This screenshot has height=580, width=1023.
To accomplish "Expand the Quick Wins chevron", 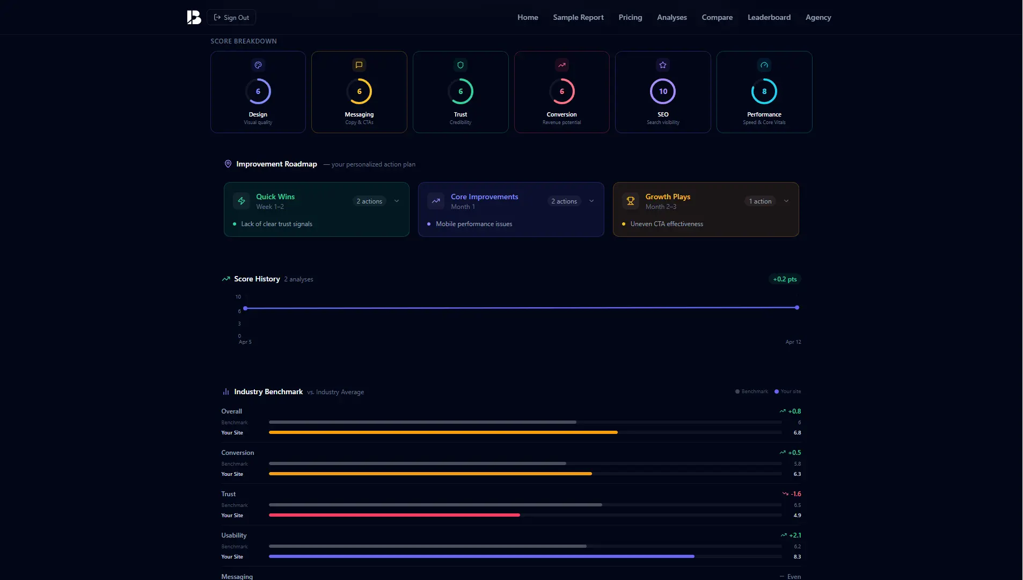I will [x=397, y=201].
